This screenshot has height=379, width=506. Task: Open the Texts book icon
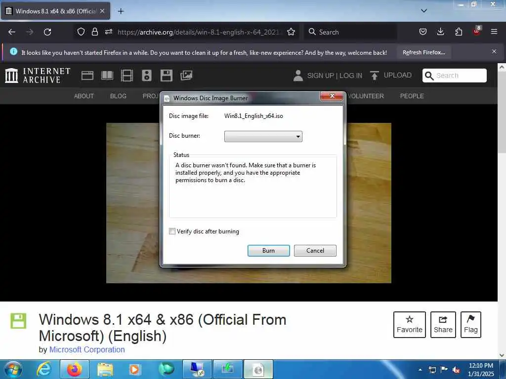[107, 76]
